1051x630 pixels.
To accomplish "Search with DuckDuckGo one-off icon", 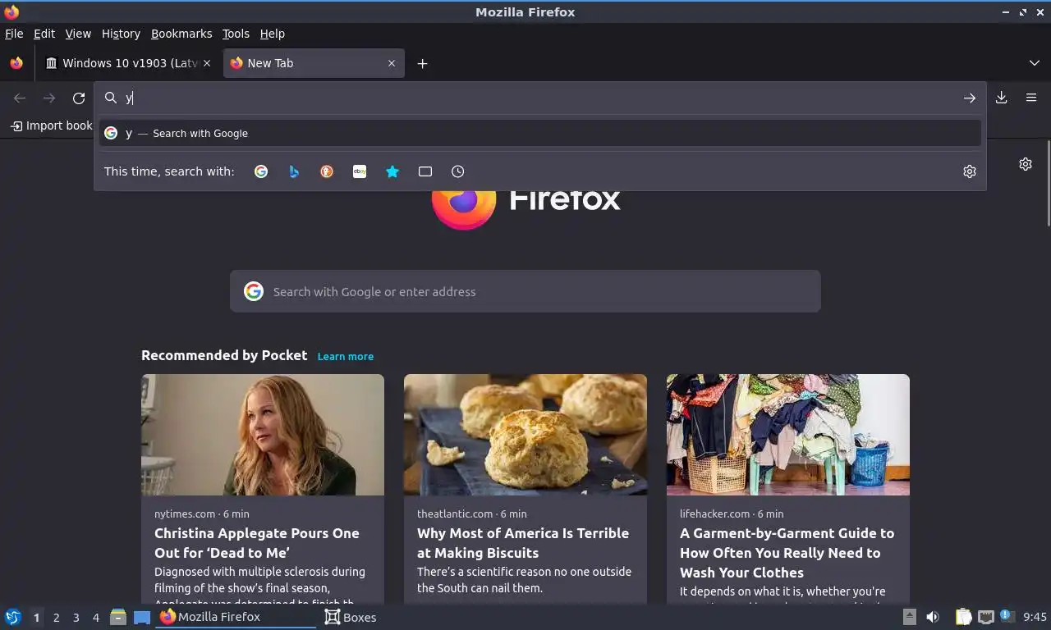I will [x=327, y=171].
